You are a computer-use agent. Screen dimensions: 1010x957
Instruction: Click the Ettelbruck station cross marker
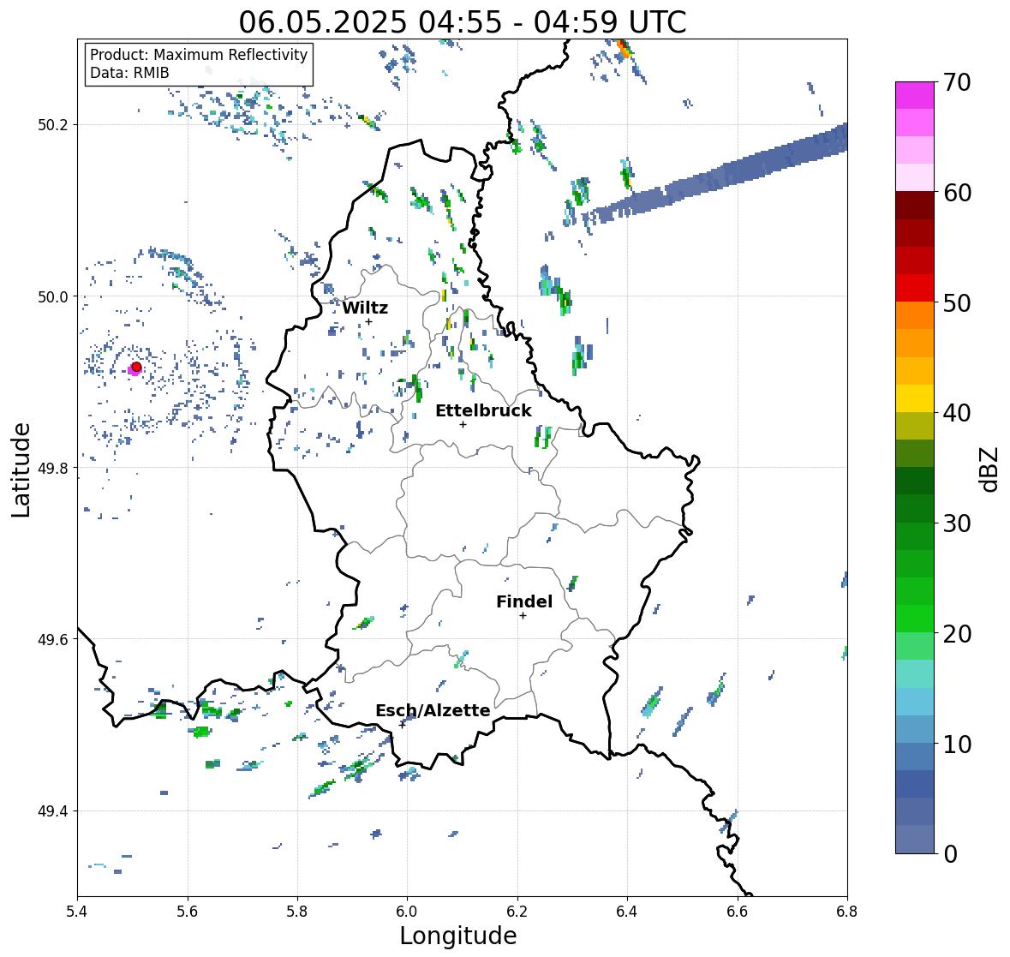click(x=463, y=424)
